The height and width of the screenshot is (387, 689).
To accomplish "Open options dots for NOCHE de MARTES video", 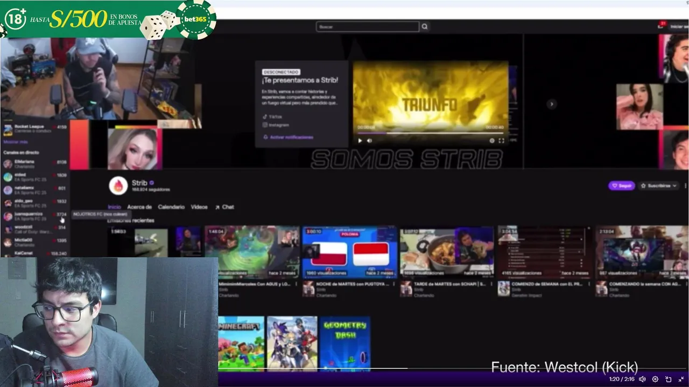I will pyautogui.click(x=393, y=284).
